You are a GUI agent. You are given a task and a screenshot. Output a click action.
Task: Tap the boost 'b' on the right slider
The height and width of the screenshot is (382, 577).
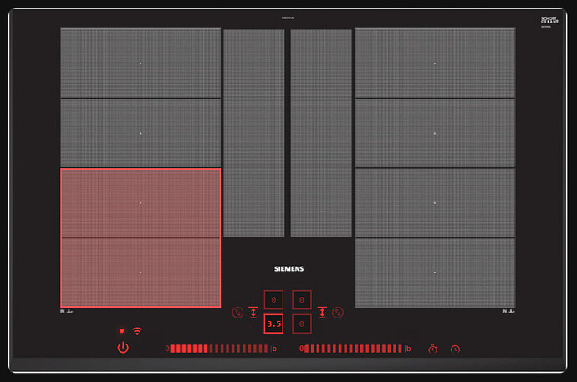click(x=408, y=349)
